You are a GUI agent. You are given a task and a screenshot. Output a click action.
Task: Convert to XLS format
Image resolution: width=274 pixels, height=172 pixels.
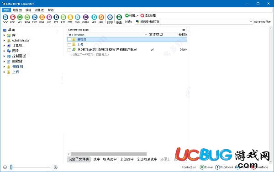point(20,19)
